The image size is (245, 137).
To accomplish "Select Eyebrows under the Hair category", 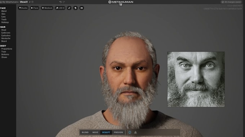I will (x=6, y=33).
